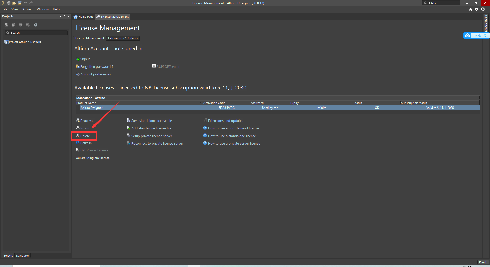The height and width of the screenshot is (267, 490).
Task: Click Add standalone license file
Action: (149, 128)
